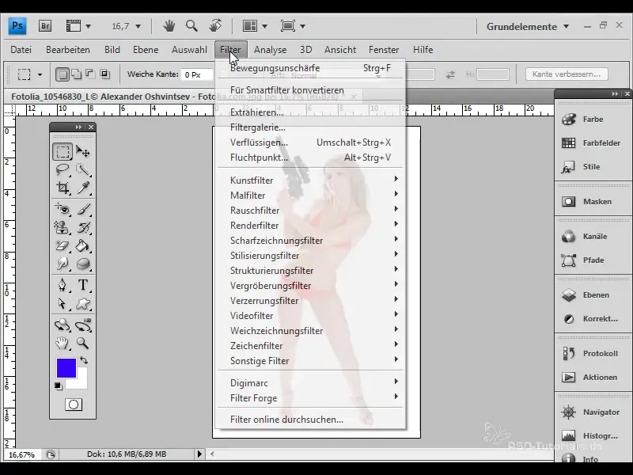Viewport: 633px width, 475px height.
Task: Select the Hand tool in toolbox
Action: [63, 343]
